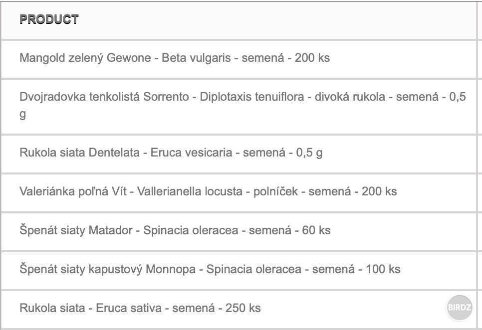Click the word 'polníček'

click(x=276, y=191)
